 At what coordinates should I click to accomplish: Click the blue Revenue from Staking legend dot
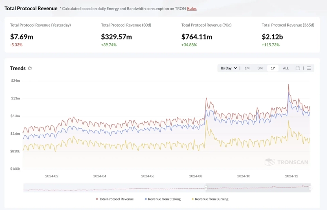pyautogui.click(x=146, y=199)
